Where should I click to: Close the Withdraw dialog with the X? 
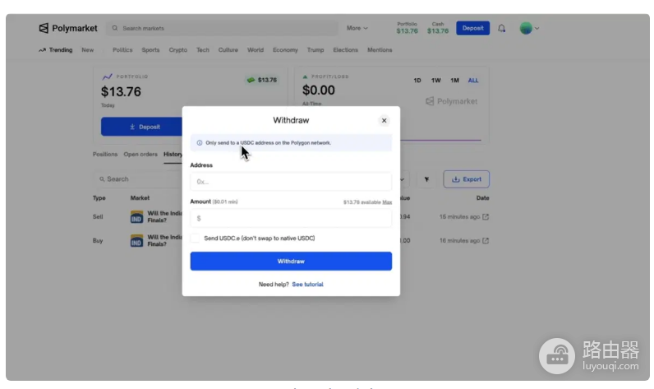tap(384, 121)
